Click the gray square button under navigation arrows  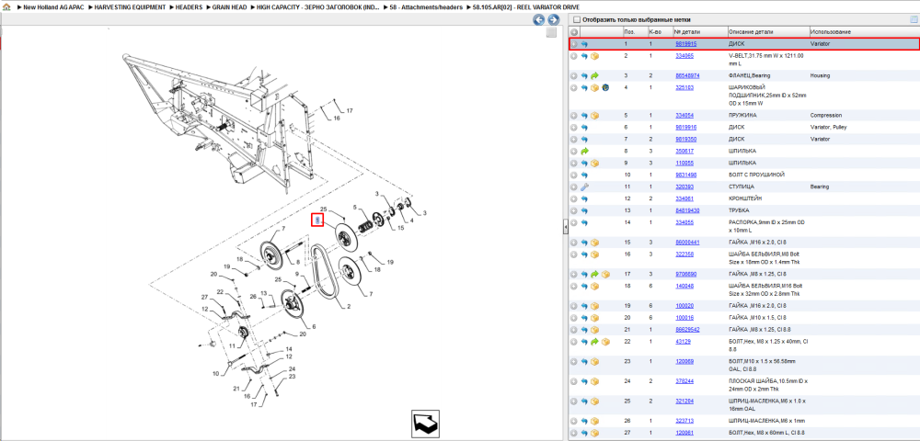point(551,33)
